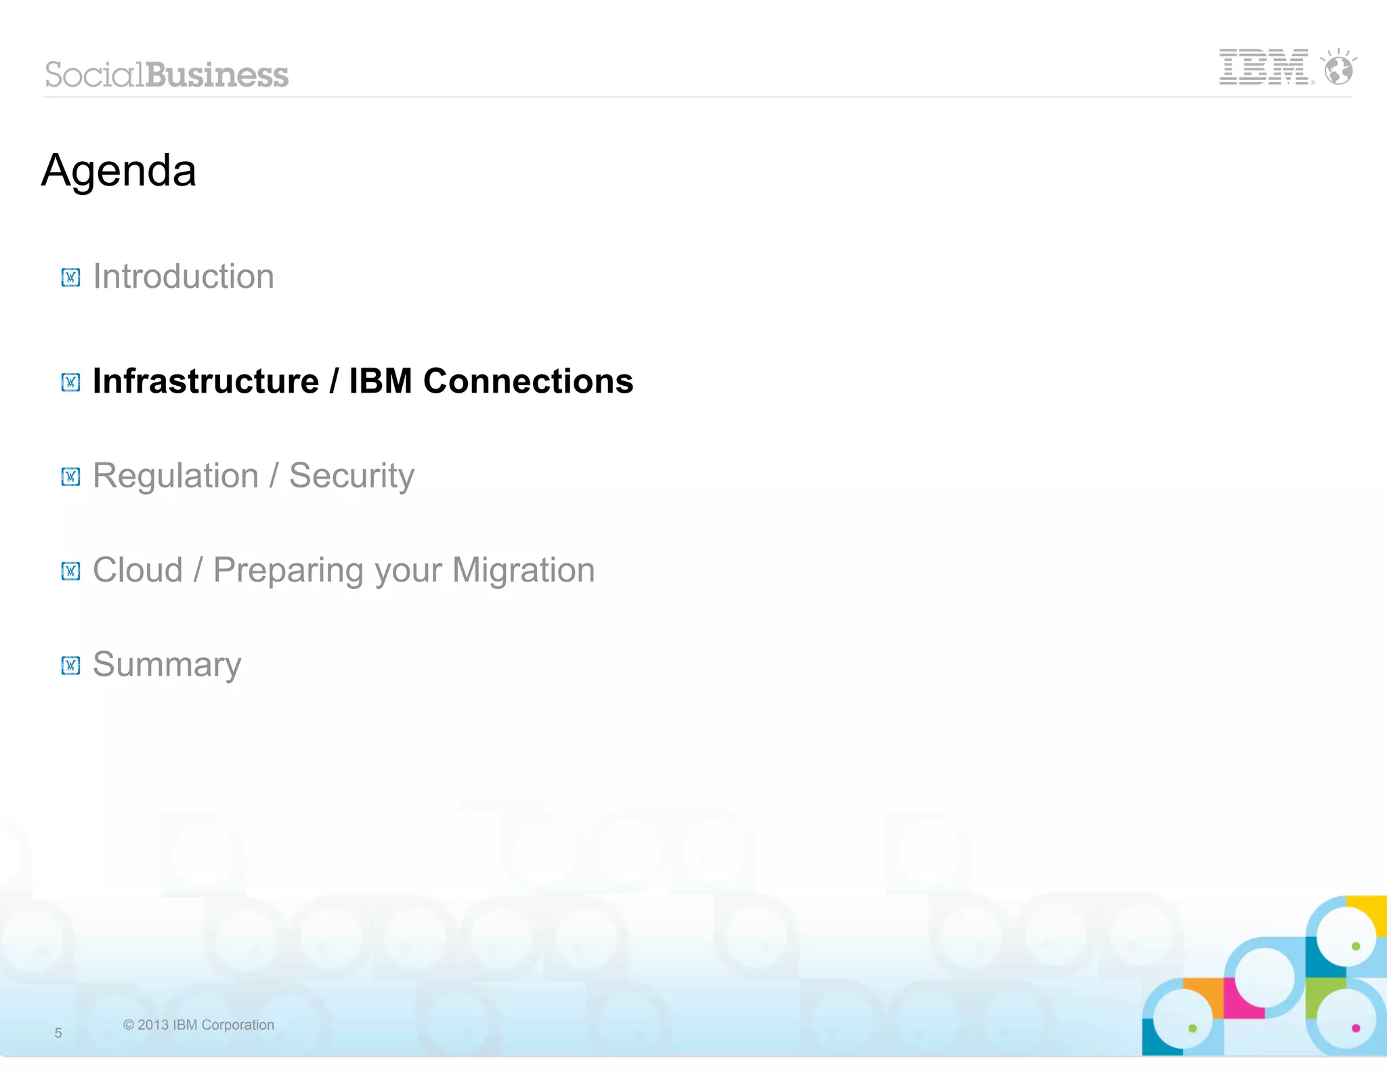
Task: Select 'Cloud / Preparing your Migration' item
Action: [344, 571]
